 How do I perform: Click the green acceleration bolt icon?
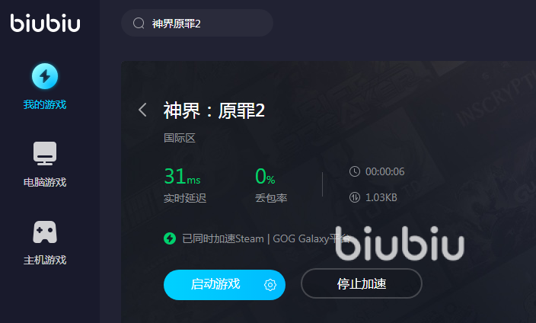170,238
